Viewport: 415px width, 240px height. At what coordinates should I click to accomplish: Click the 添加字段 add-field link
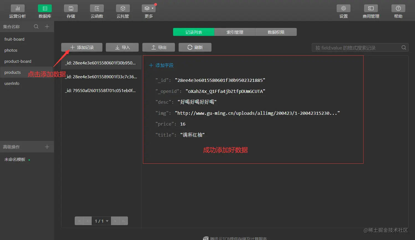[161, 65]
